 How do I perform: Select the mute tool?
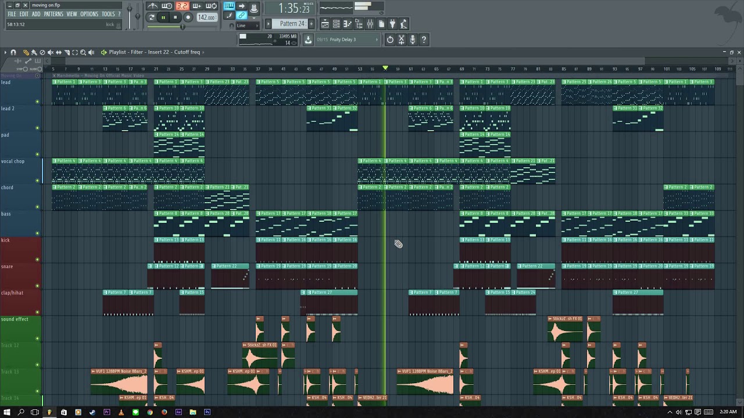coord(50,52)
